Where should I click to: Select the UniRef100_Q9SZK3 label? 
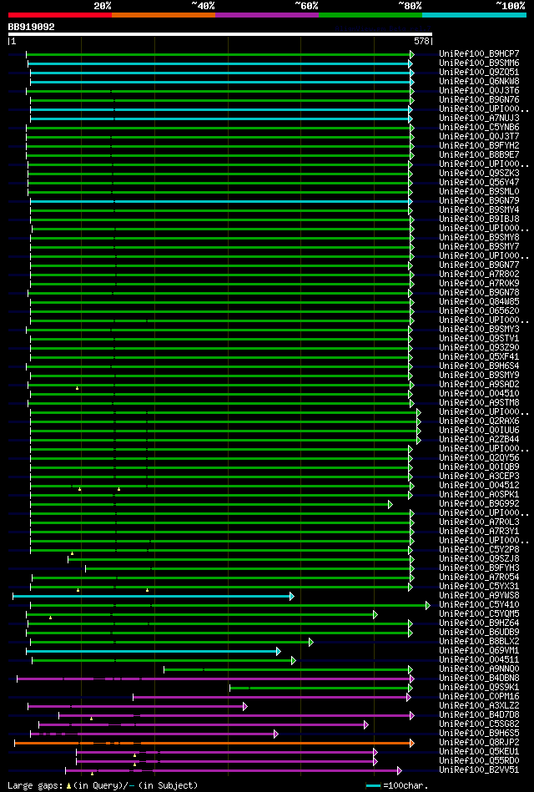tap(480, 174)
